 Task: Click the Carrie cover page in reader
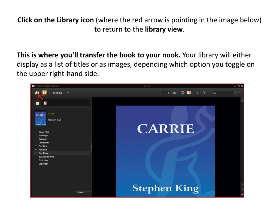point(165,151)
